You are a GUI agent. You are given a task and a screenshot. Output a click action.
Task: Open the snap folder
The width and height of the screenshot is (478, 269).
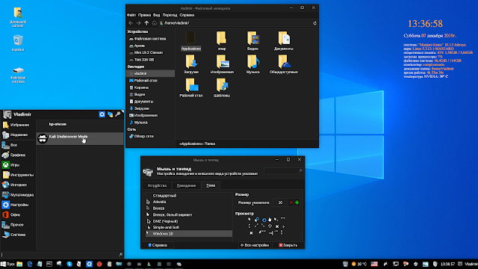pyautogui.click(x=222, y=41)
